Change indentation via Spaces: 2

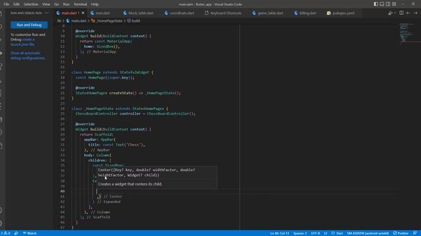[x=300, y=233]
